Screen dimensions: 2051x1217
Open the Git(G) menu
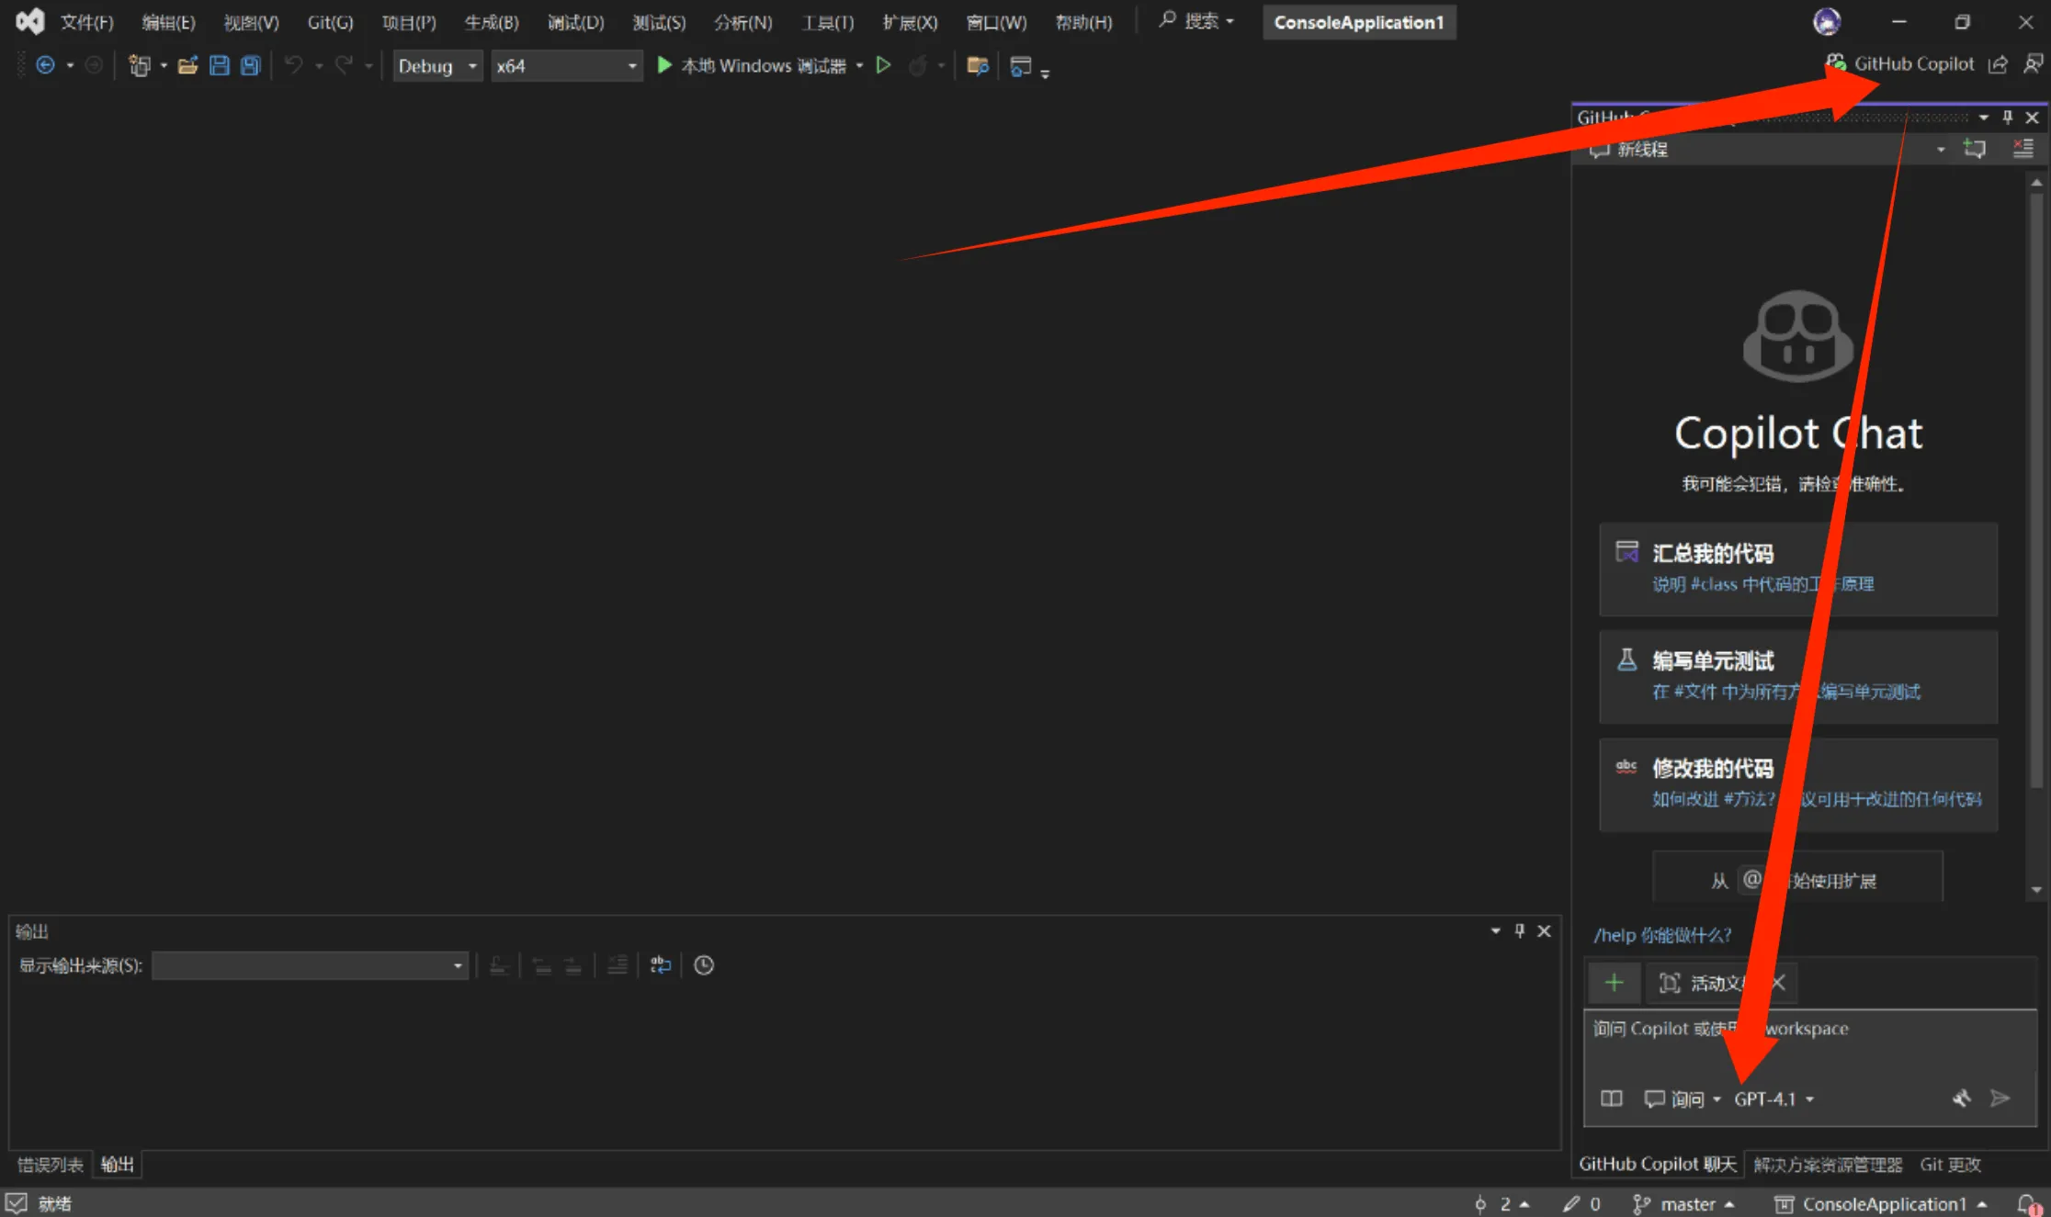tap(330, 22)
